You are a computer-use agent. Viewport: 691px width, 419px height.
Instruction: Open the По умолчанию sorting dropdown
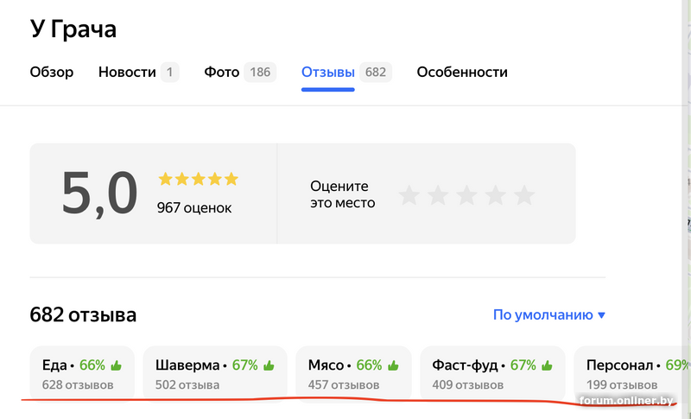pos(542,315)
